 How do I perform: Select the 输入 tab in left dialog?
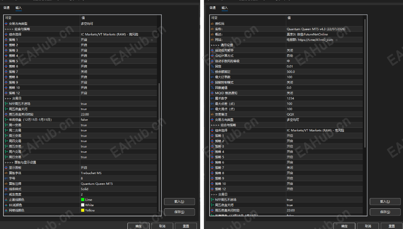[x=18, y=8]
